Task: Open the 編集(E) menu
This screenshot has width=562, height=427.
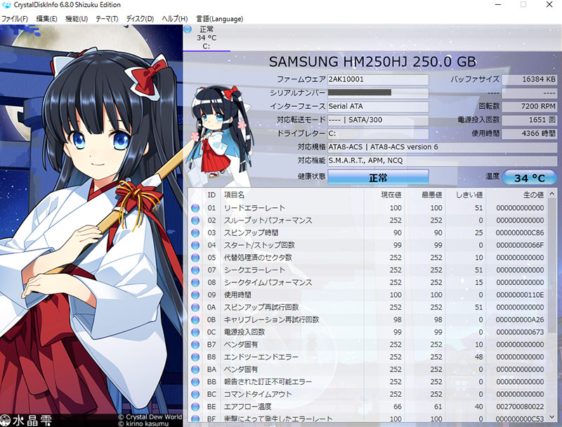Action: [x=46, y=19]
